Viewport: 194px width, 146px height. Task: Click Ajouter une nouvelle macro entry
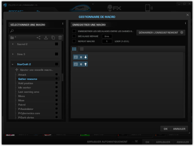(x=36, y=70)
